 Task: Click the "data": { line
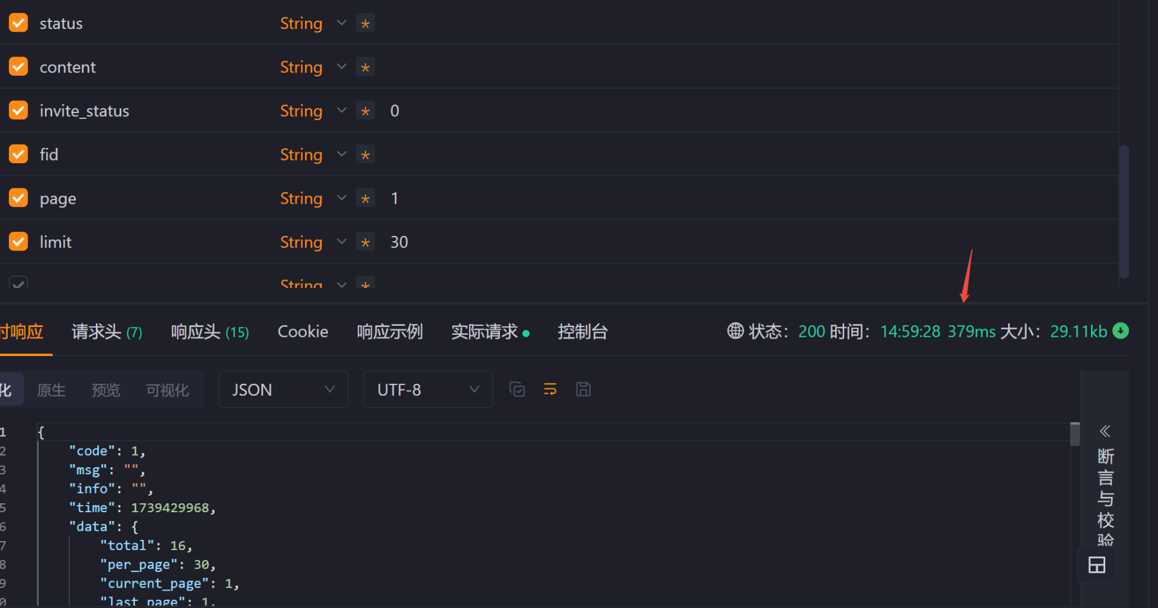point(104,527)
